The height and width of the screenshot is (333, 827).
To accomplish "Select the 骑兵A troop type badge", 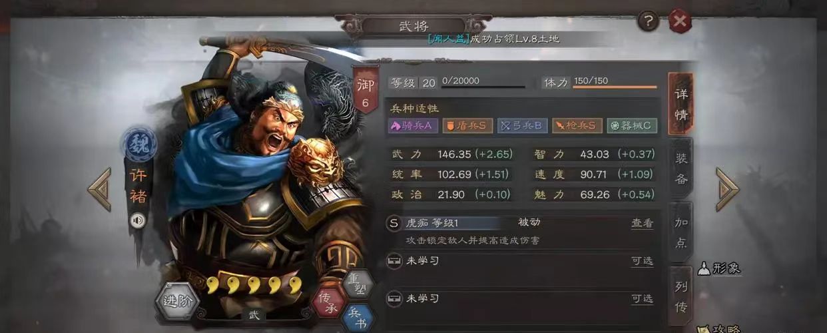I will click(413, 125).
